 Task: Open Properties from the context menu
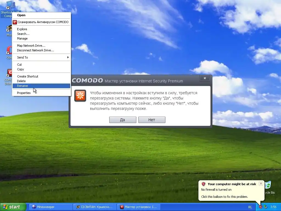41,93
